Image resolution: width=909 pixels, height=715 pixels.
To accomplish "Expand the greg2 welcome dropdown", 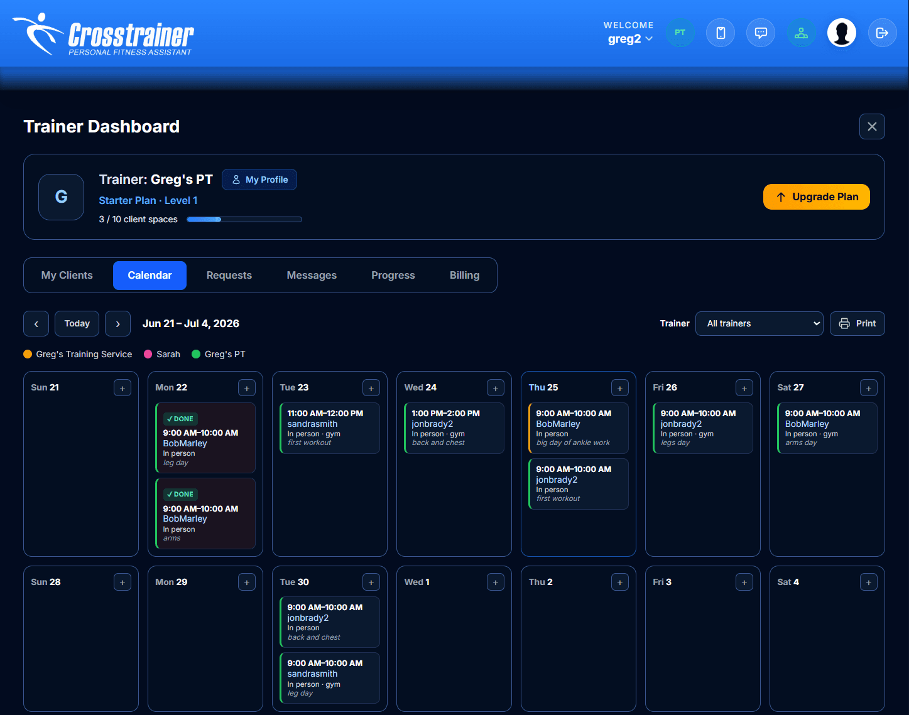I will pyautogui.click(x=630, y=39).
